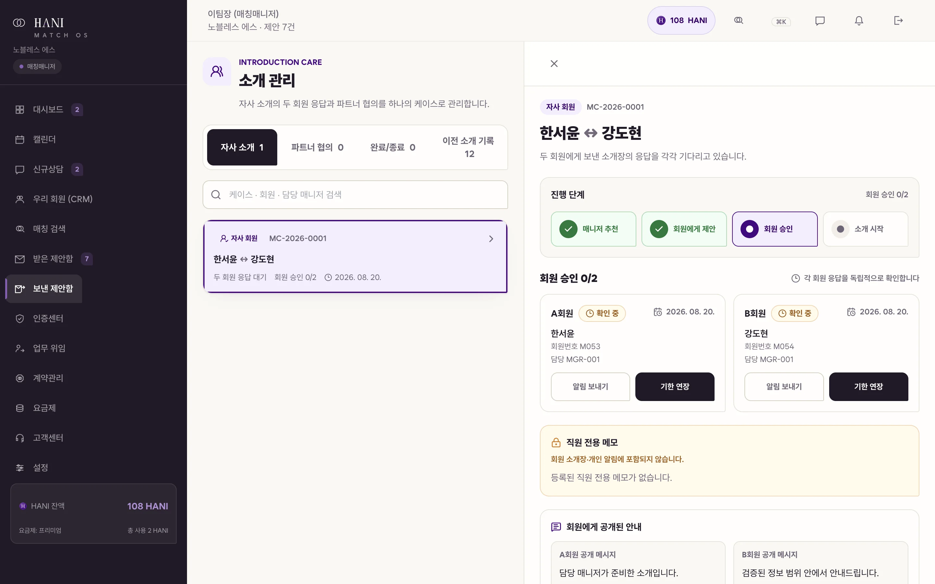Close the case detail panel
Viewport: 935px width, 584px height.
pos(554,64)
